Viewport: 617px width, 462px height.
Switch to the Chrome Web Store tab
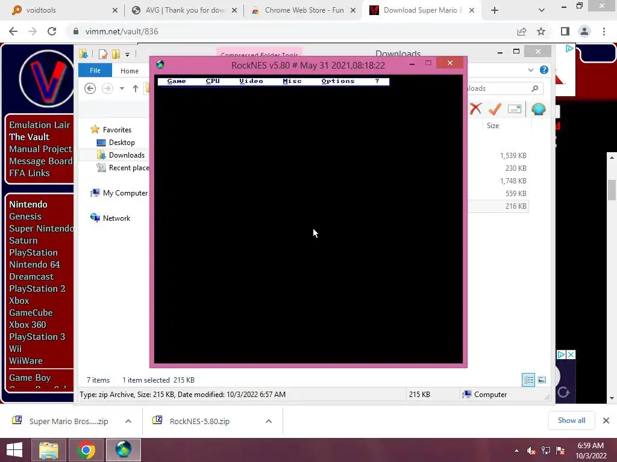tap(304, 10)
